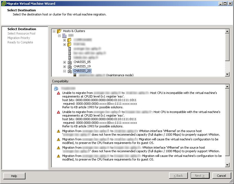Click the datacenter icon under Hosts & Clusters
Image resolution: width=234 pixels, height=184 pixels.
point(64,36)
